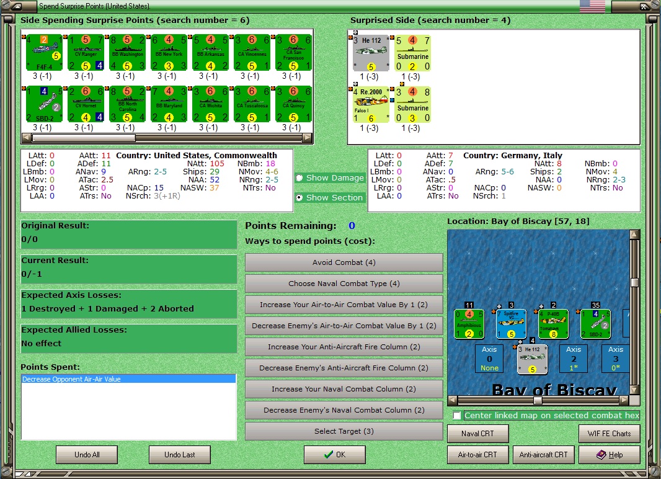Screen dimensions: 661x479
Task: Click the Axis 3 section box
Action: tap(616, 359)
